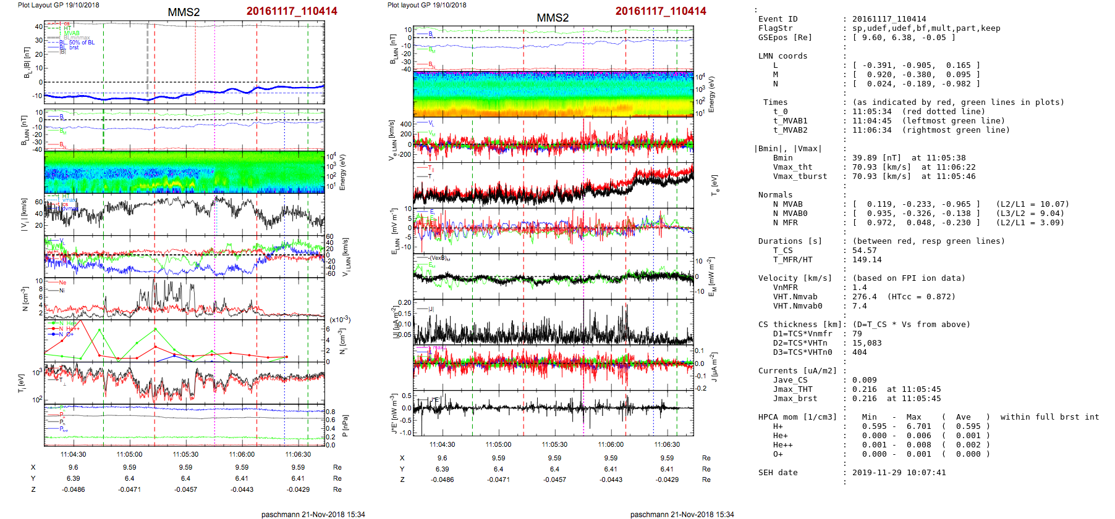
Task: Select the LMN coords heading
Action: (x=782, y=56)
